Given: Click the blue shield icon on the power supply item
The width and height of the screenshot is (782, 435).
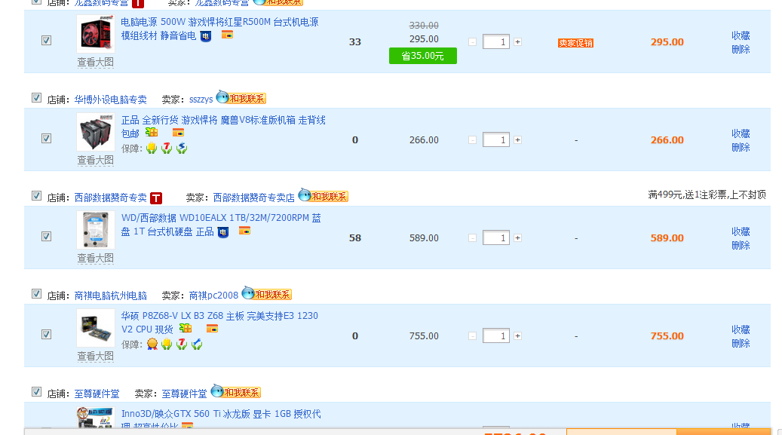Looking at the screenshot, I should coord(205,36).
